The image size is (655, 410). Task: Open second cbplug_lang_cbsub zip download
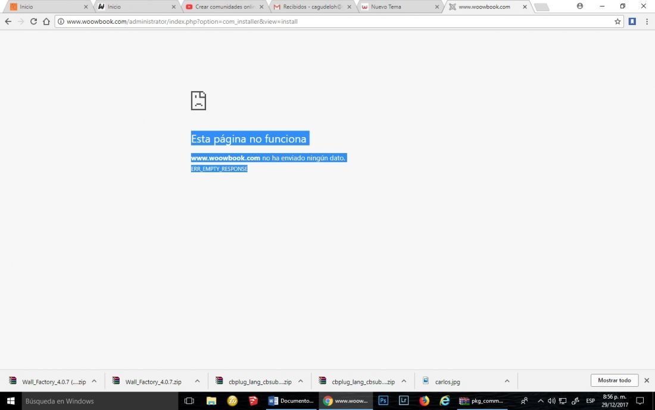point(357,381)
